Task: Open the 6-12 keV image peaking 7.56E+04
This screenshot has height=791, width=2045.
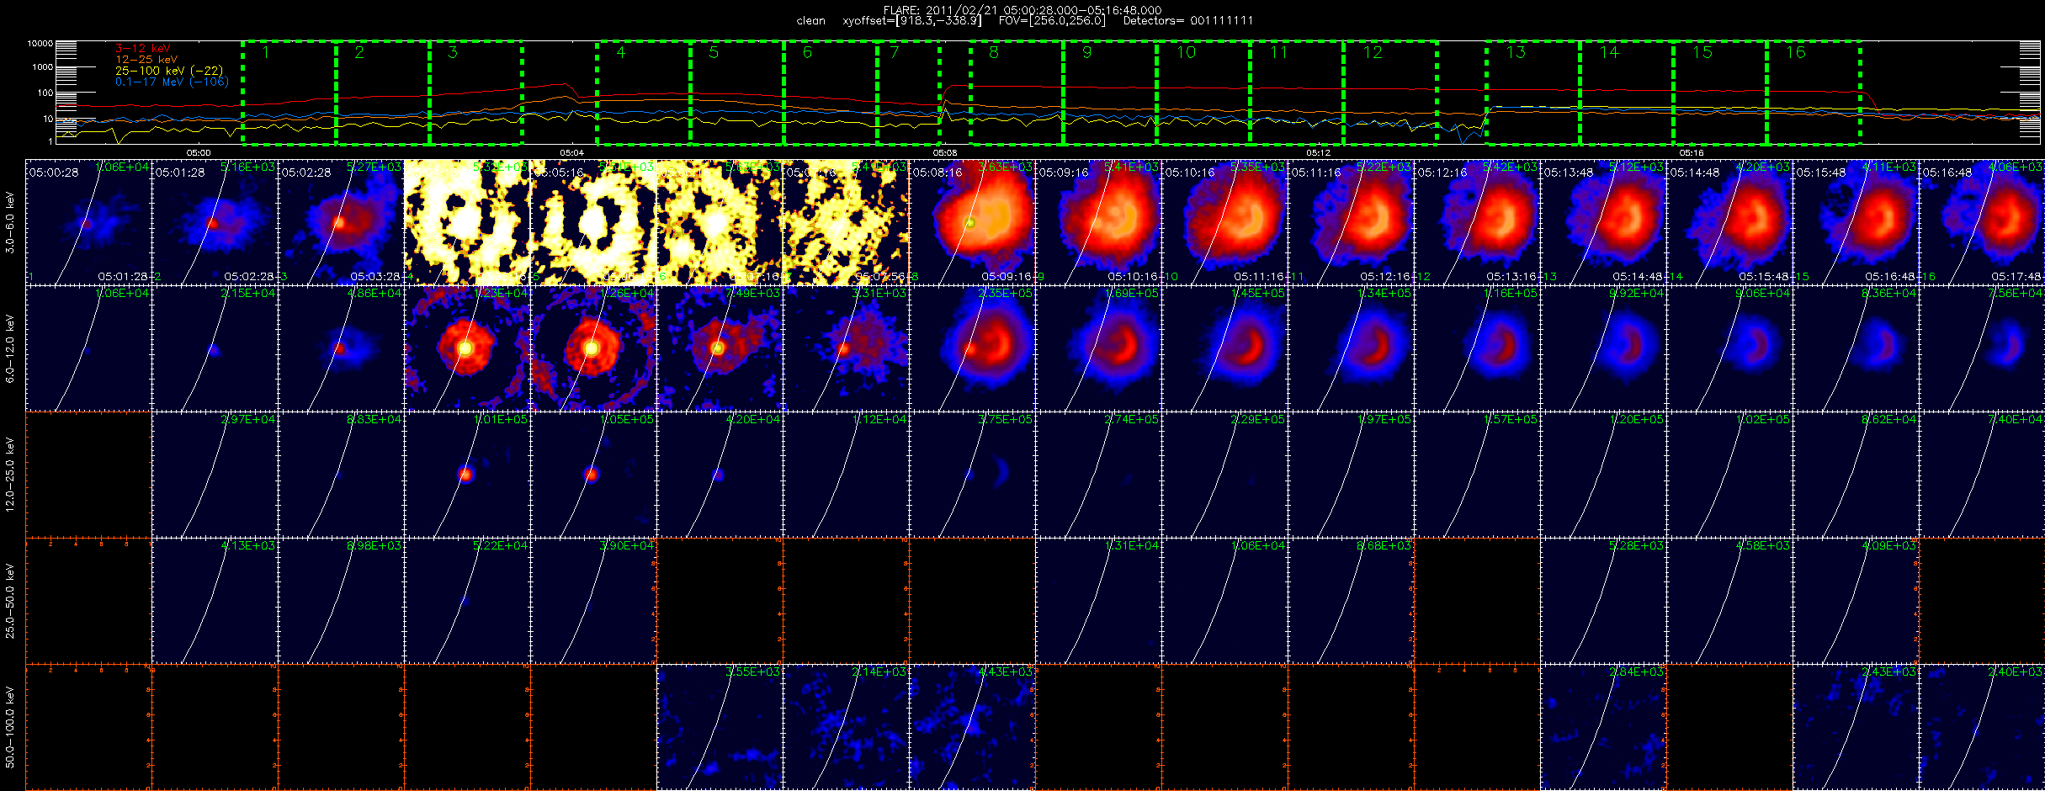Action: click(1982, 348)
